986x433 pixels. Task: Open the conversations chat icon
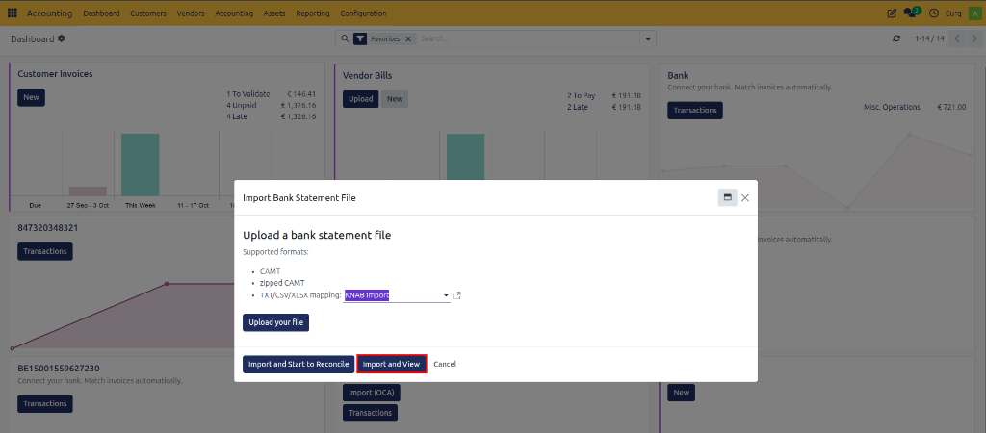point(911,13)
